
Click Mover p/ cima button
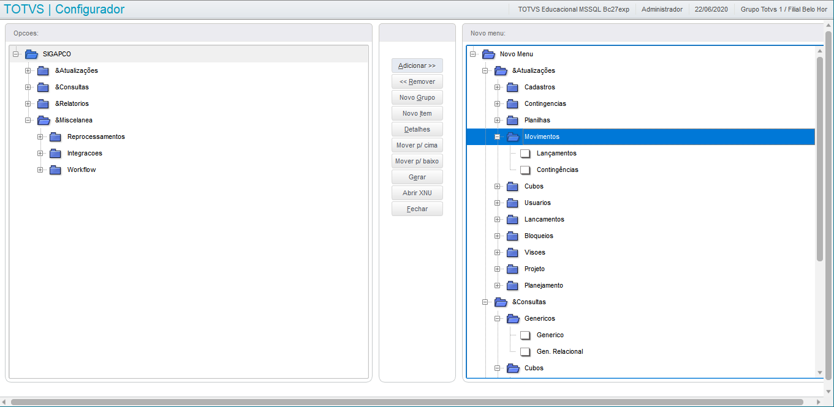click(417, 145)
